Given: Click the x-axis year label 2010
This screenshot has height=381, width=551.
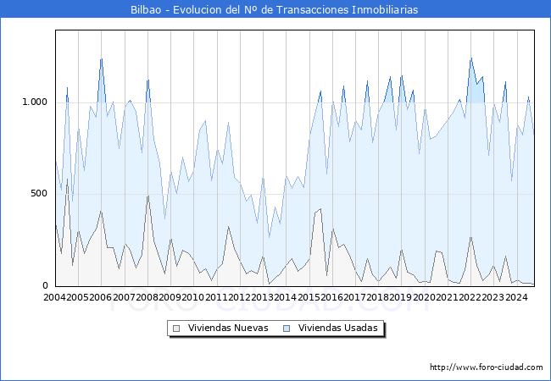Looking at the screenshot, I should pos(193,297).
